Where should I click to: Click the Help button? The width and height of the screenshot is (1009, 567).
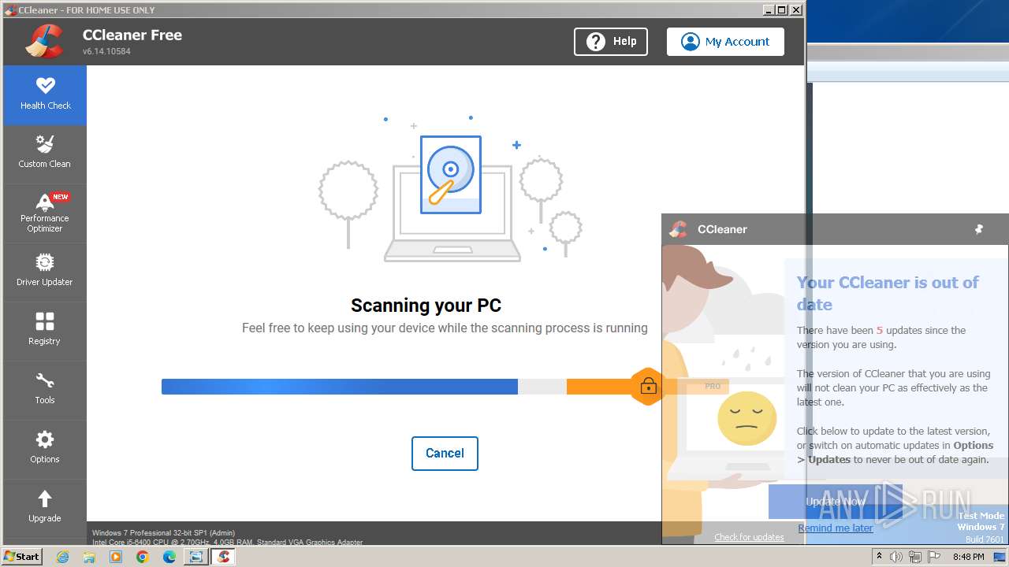[x=611, y=42]
